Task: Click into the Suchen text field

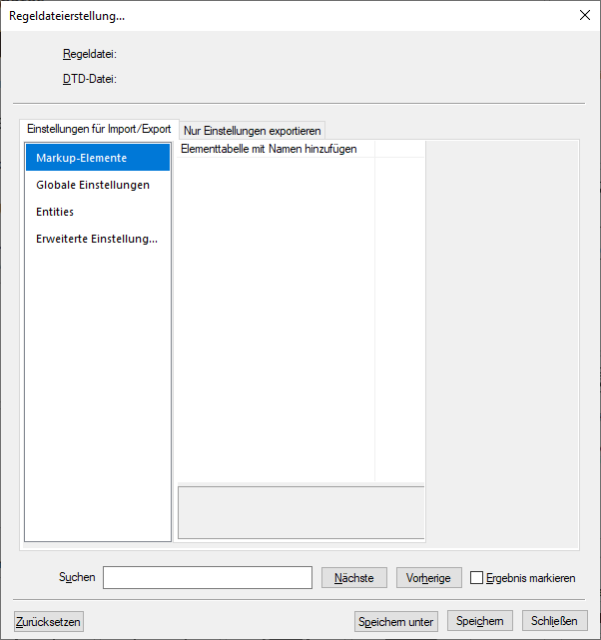Action: (x=208, y=578)
